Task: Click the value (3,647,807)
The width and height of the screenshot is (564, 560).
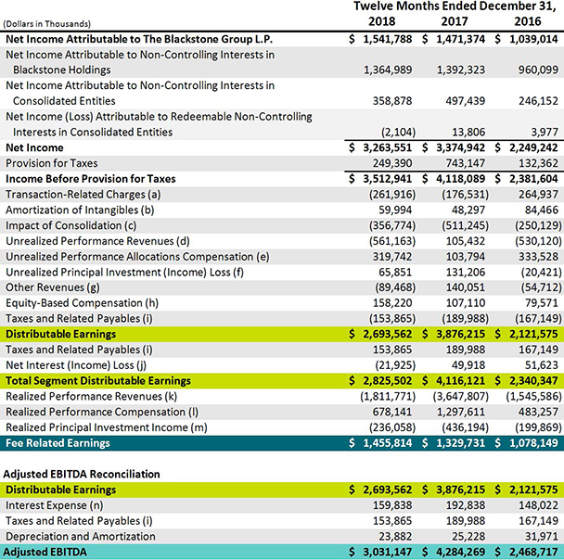Action: (x=461, y=397)
